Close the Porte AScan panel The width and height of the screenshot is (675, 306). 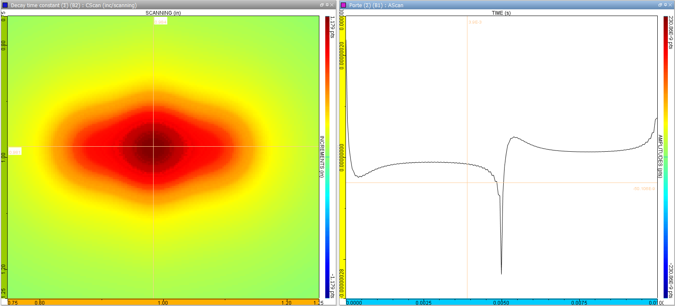670,5
